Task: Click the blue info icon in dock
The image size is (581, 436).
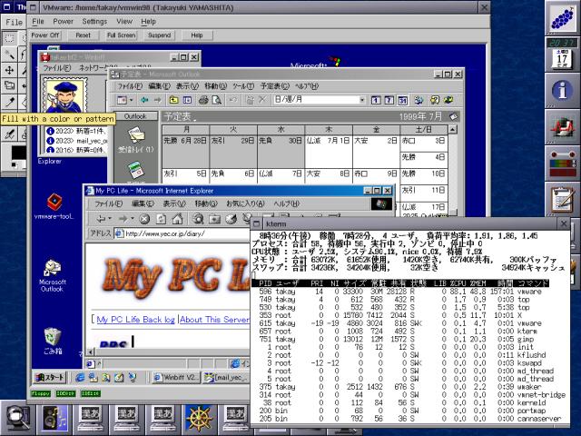Action: coord(562,90)
